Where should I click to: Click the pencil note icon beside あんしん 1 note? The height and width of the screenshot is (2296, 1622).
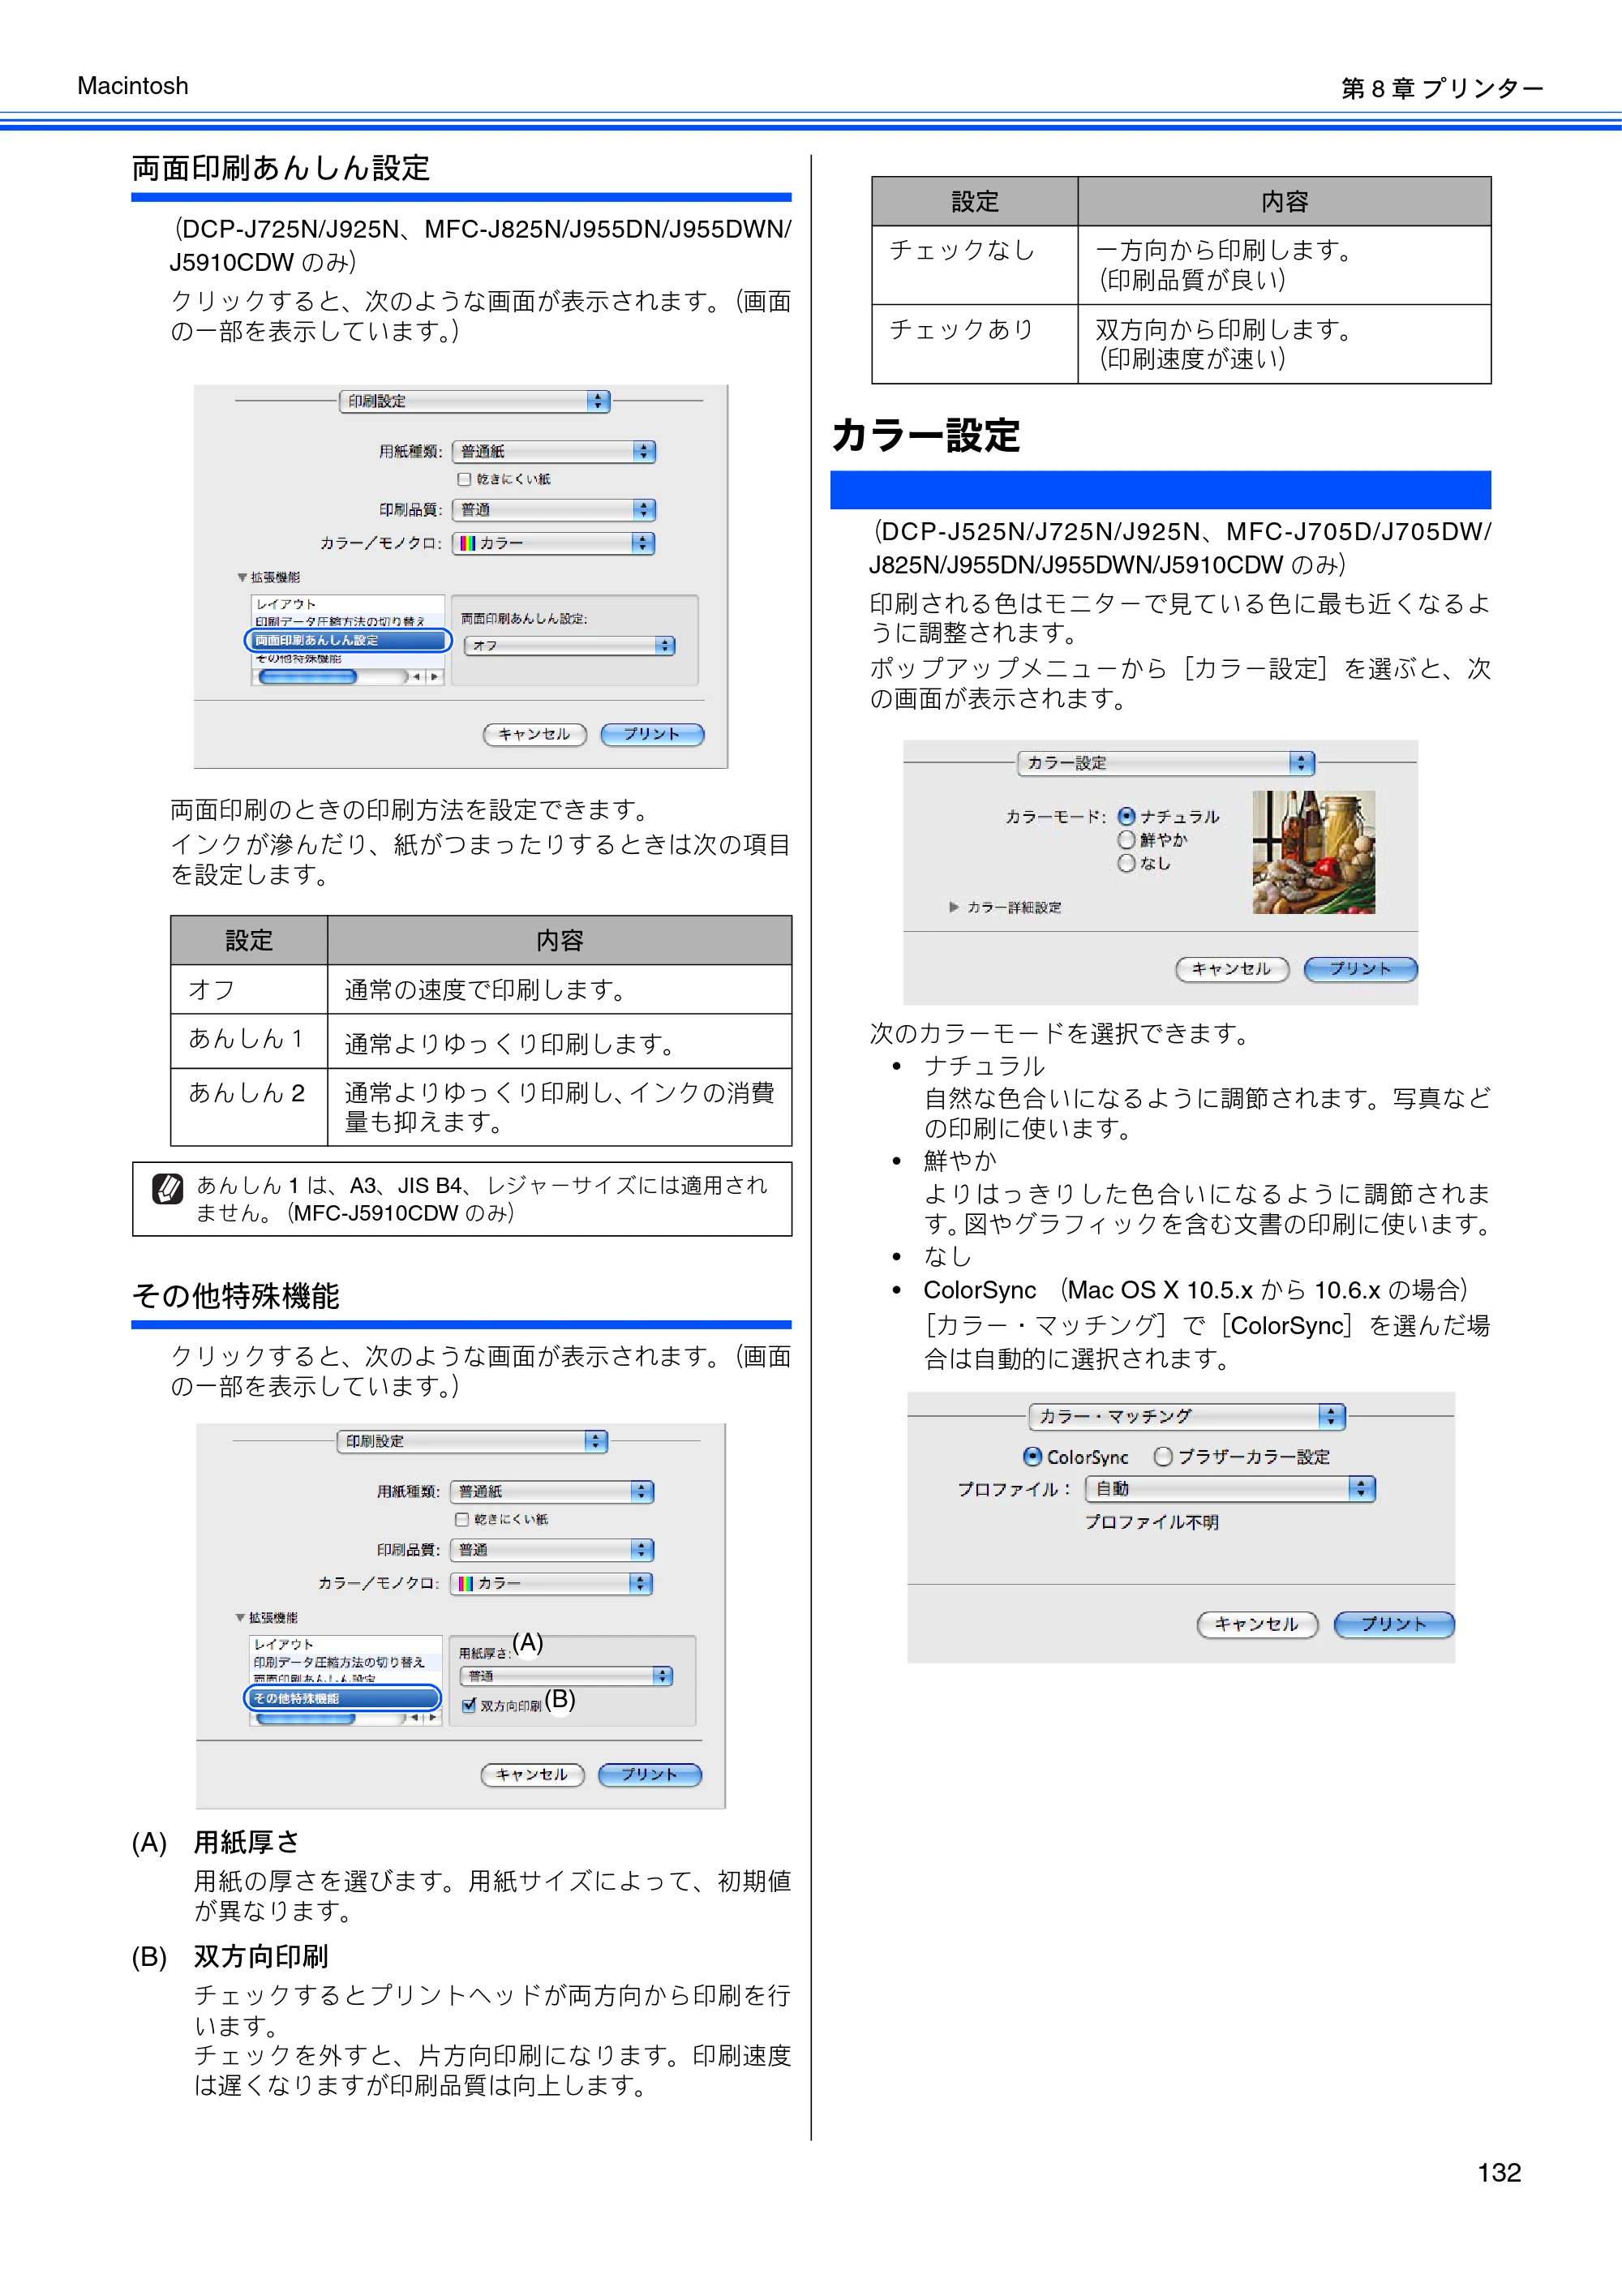click(x=167, y=1189)
